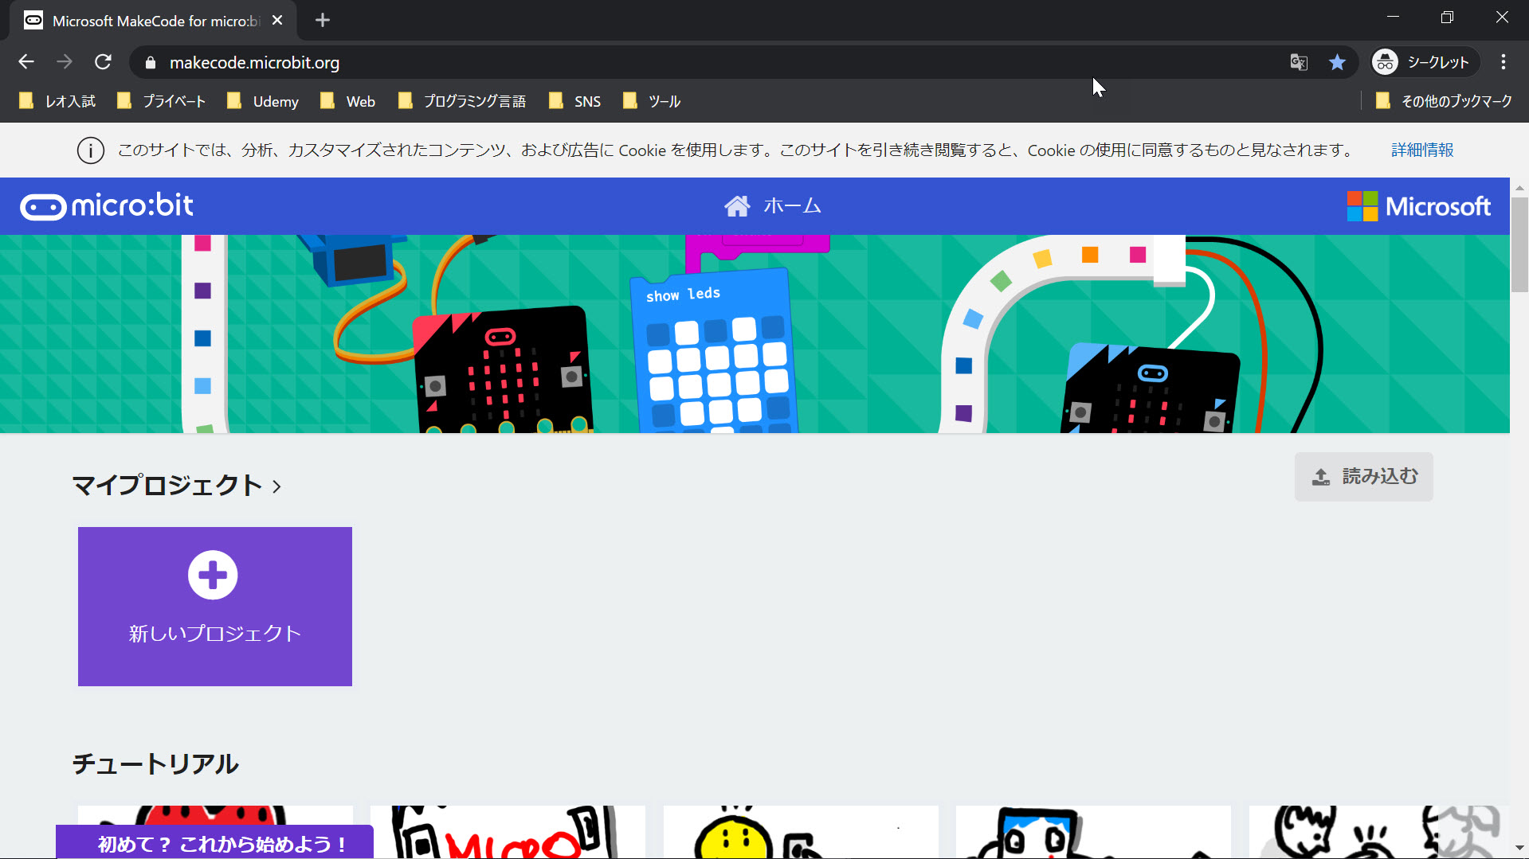Select the Microsoft MakeCode for micro:bit tab
Screen dimensions: 1529x859
pyautogui.click(x=153, y=21)
